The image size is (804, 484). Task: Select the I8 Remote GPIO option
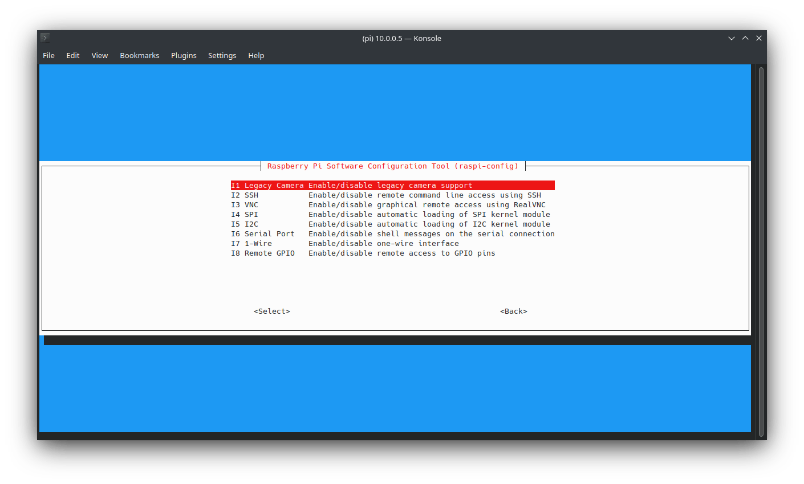click(x=352, y=253)
